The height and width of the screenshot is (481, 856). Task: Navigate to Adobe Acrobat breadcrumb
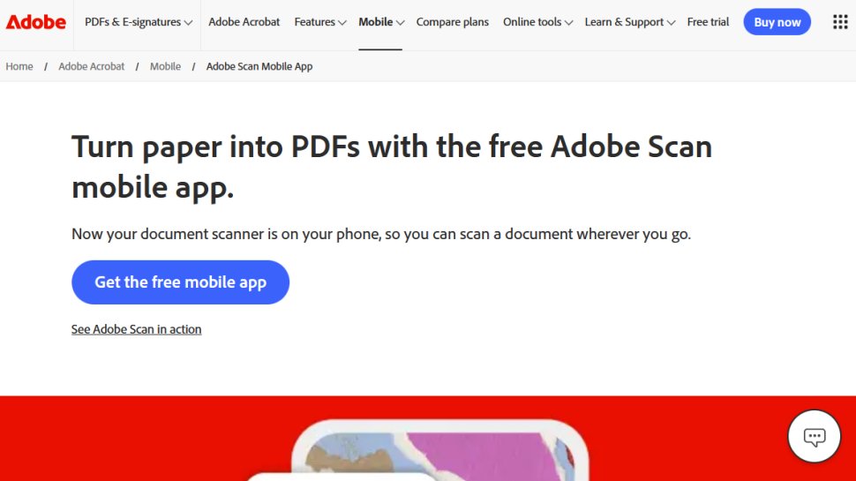coord(92,66)
